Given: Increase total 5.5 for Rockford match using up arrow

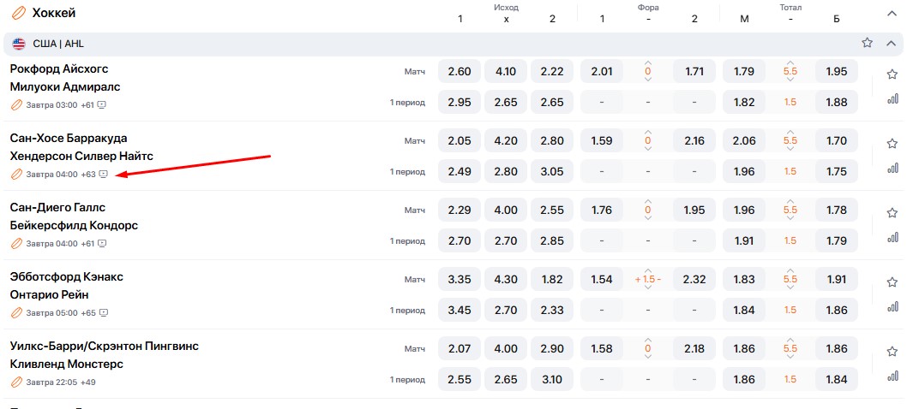Looking at the screenshot, I should click(790, 62).
